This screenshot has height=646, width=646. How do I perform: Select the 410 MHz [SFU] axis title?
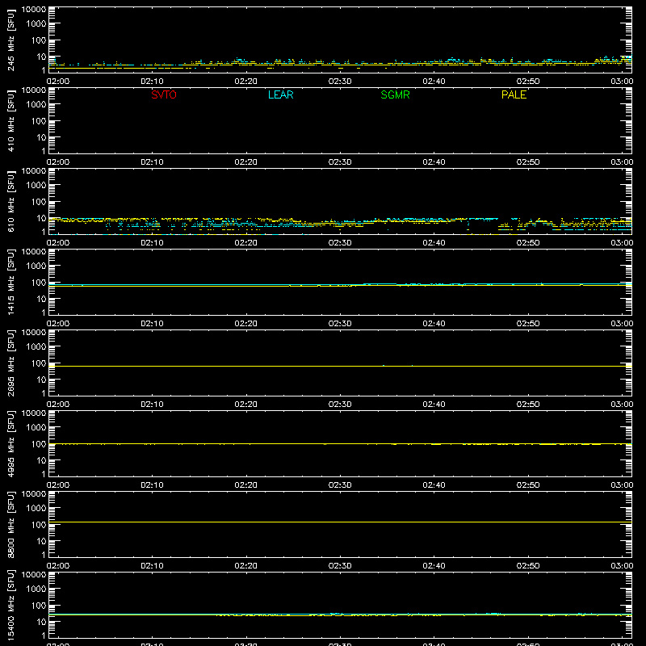point(10,120)
